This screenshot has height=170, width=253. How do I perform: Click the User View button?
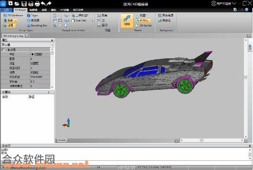[79, 21]
